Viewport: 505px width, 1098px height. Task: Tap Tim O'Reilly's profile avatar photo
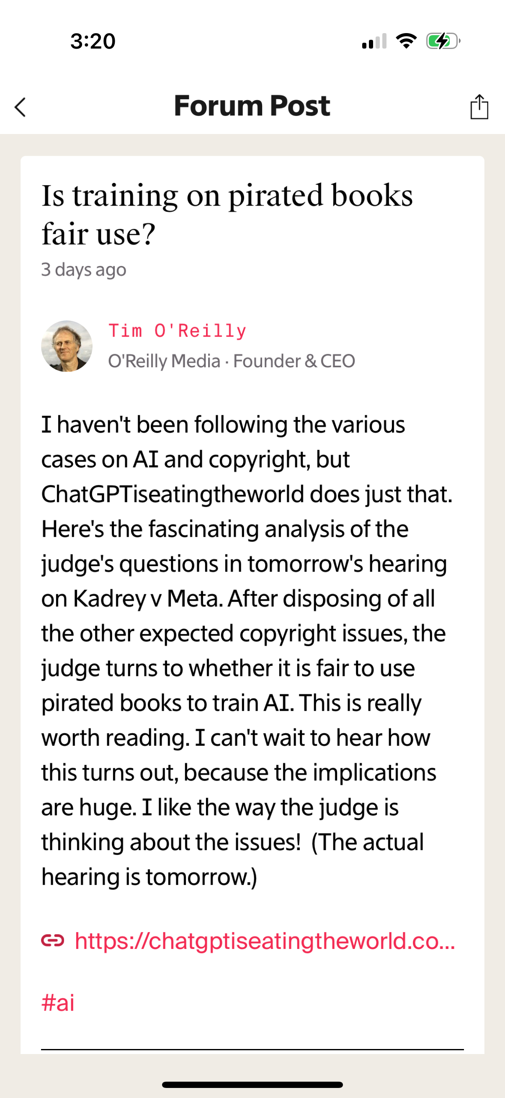click(67, 346)
